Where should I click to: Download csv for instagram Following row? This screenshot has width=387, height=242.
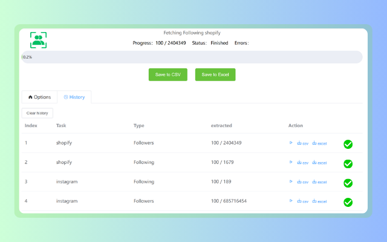click(x=302, y=181)
